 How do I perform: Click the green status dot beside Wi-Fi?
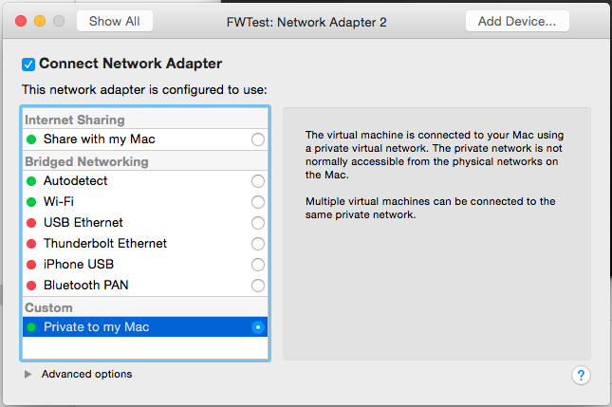(31, 202)
